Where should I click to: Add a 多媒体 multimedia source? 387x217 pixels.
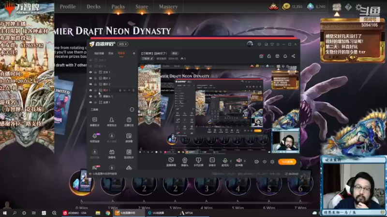(212, 162)
